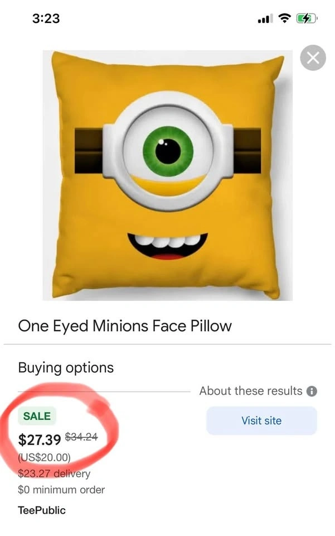Close the product details panel
Screen dimensions: 335x536
pyautogui.click(x=313, y=58)
